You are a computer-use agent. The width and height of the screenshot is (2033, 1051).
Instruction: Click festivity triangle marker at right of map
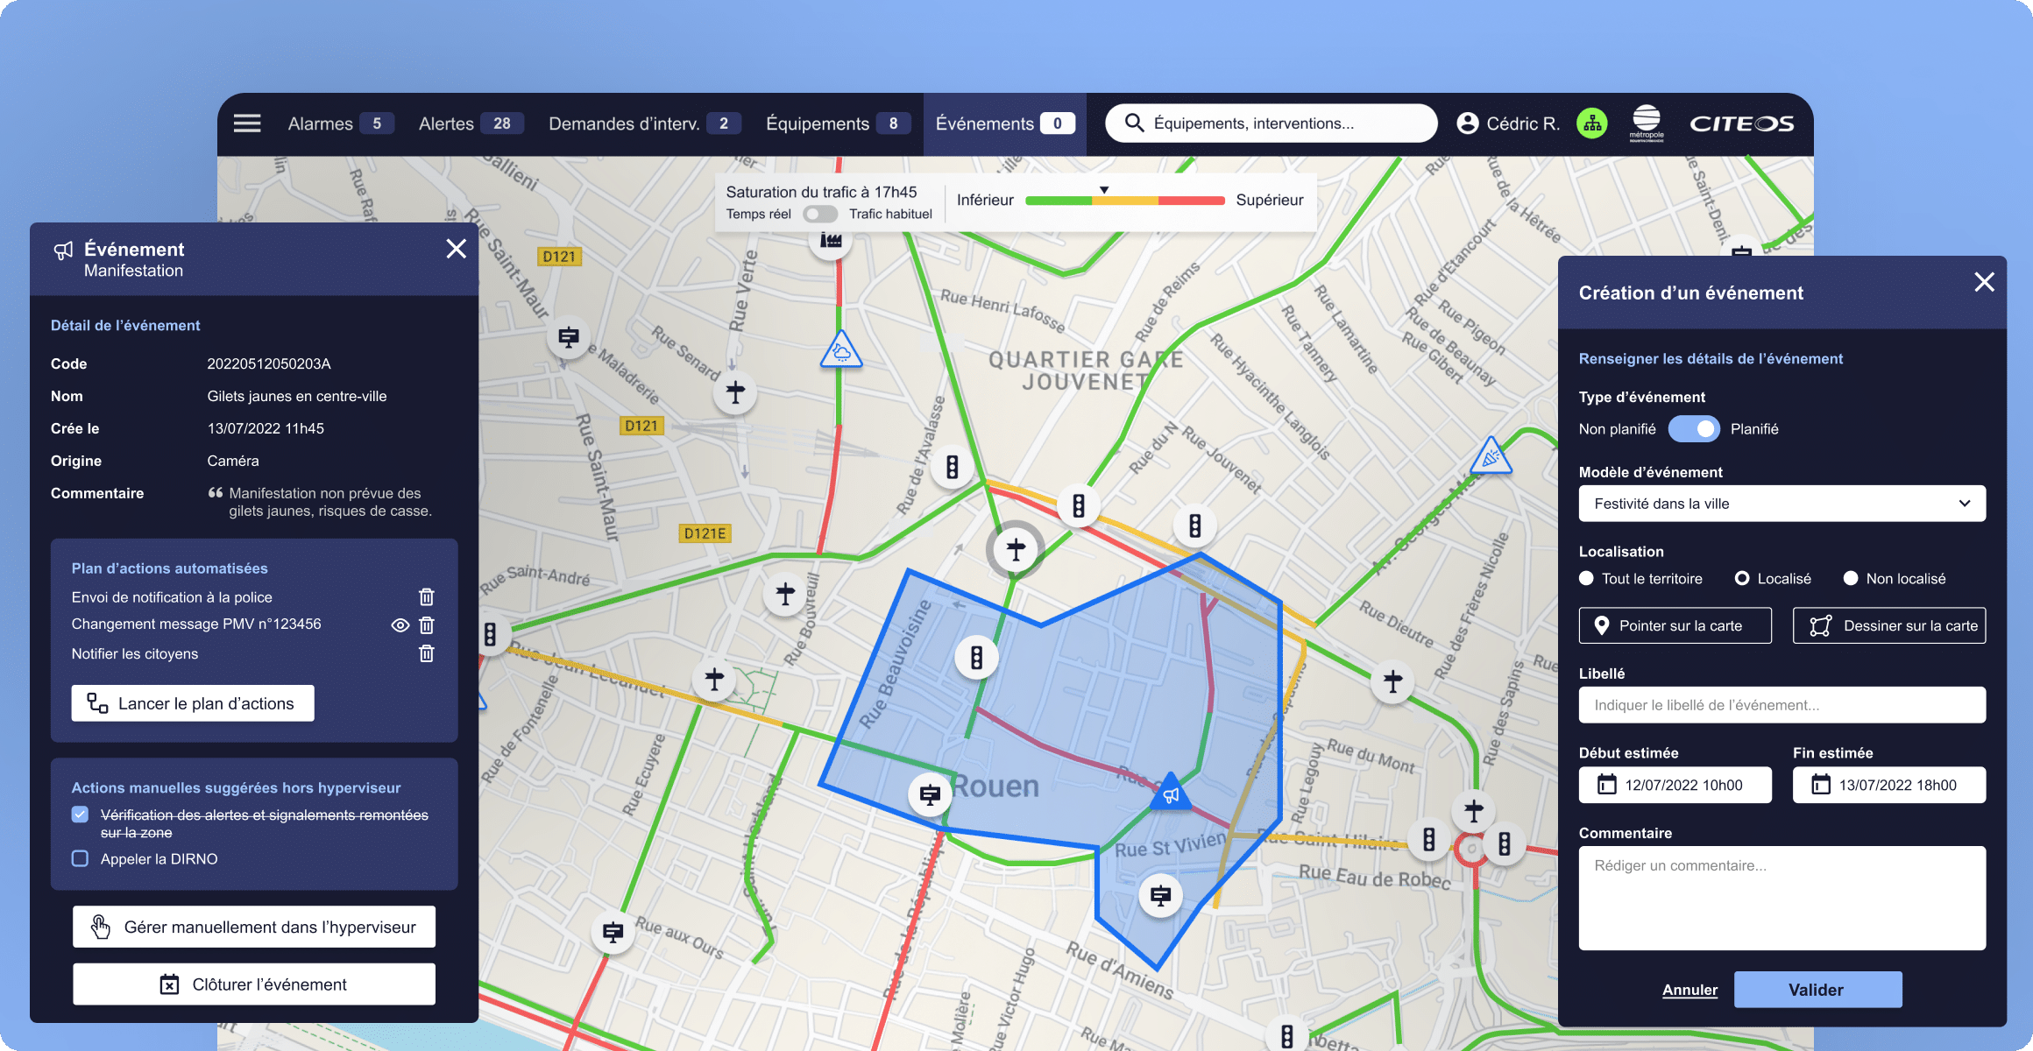(x=1491, y=456)
